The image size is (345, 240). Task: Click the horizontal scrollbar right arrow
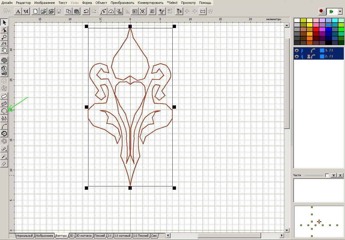click(282, 235)
